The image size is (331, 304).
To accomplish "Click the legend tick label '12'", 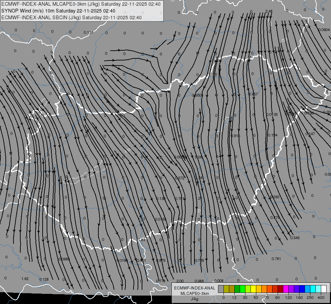I will point(234,298).
